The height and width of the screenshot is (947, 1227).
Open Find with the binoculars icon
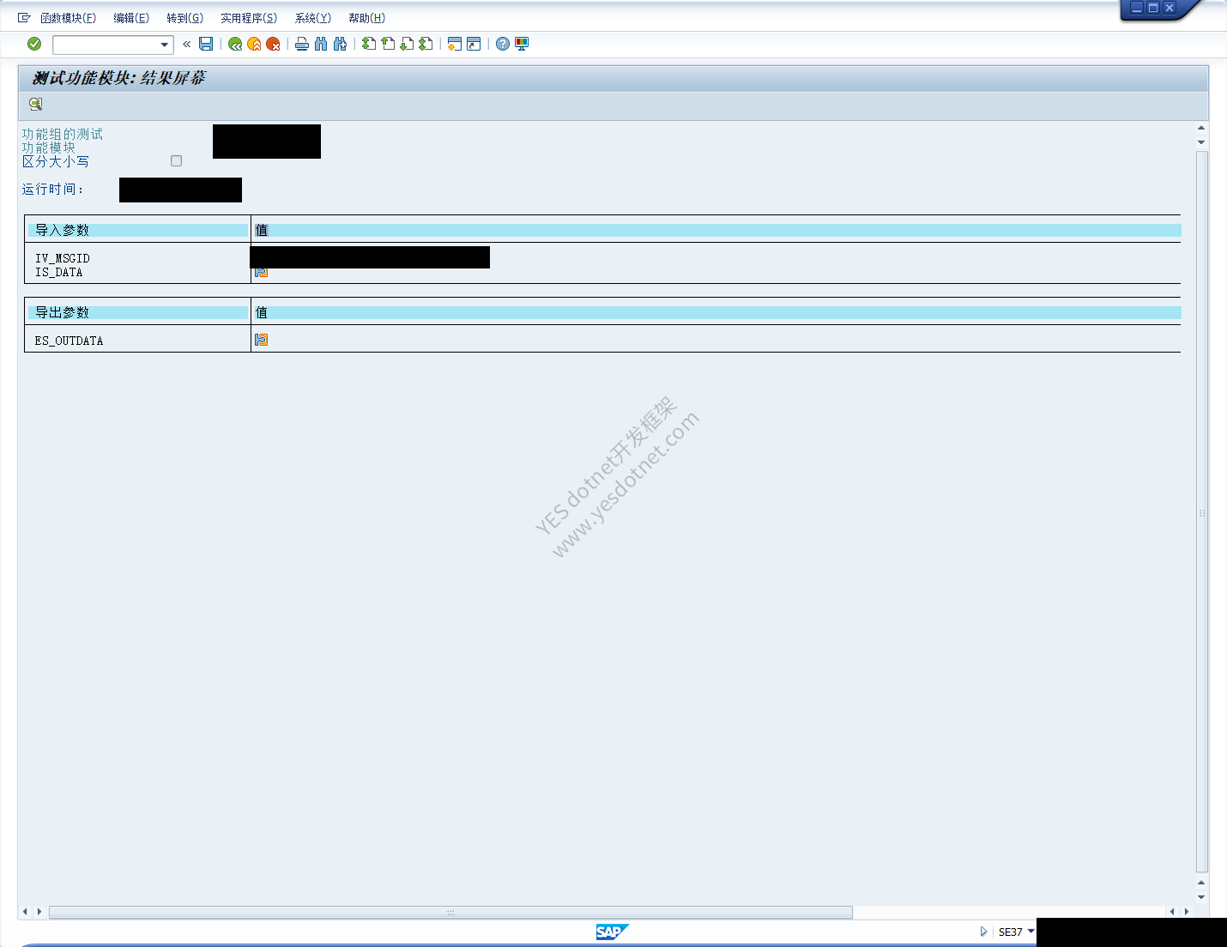coord(321,44)
